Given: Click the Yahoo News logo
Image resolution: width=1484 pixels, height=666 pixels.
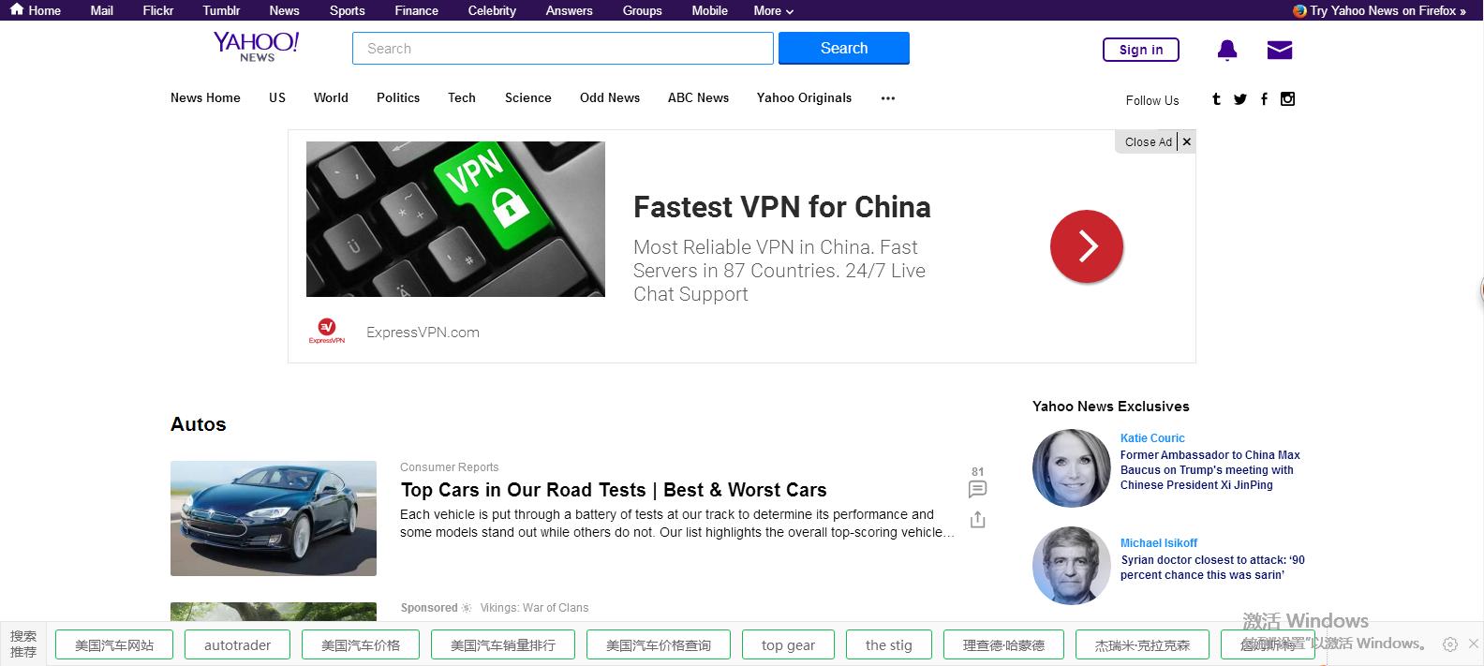Looking at the screenshot, I should pyautogui.click(x=256, y=47).
